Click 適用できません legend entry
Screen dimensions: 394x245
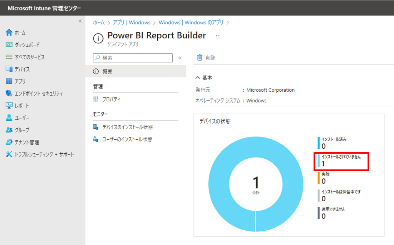[x=331, y=213]
